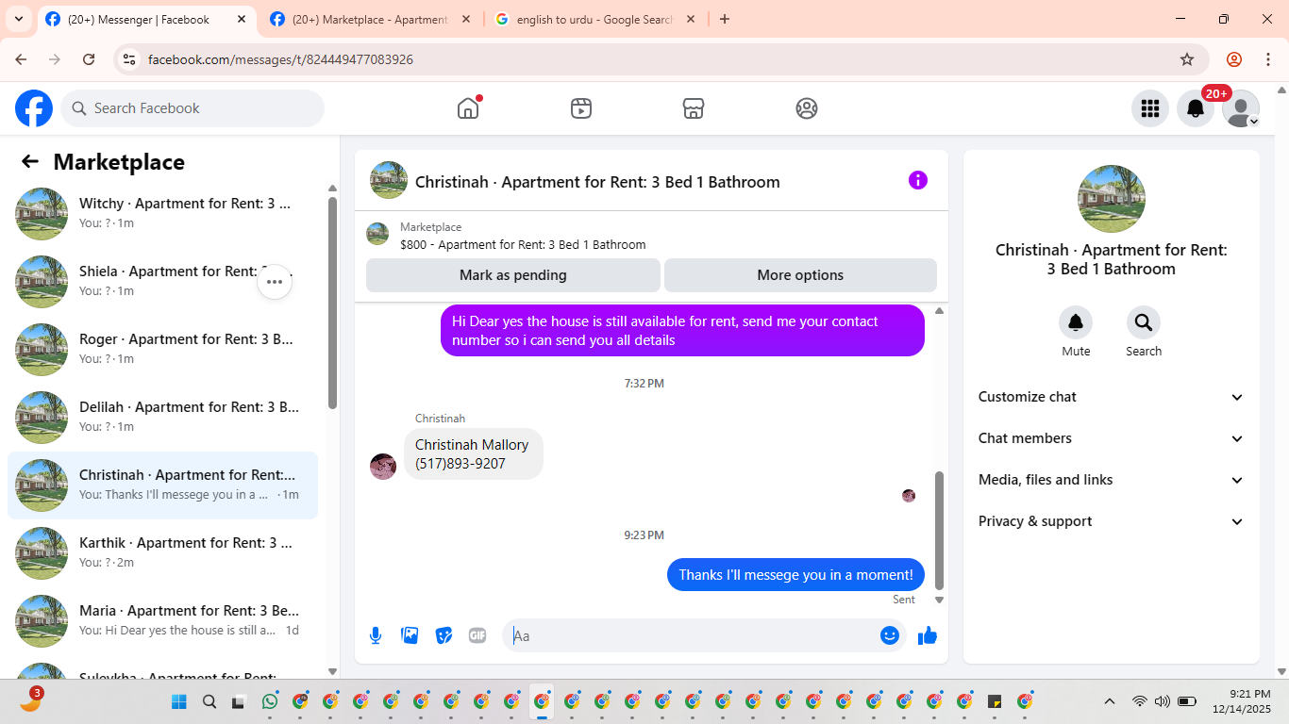Open Windows Start button
This screenshot has width=1289, height=724.
[179, 701]
